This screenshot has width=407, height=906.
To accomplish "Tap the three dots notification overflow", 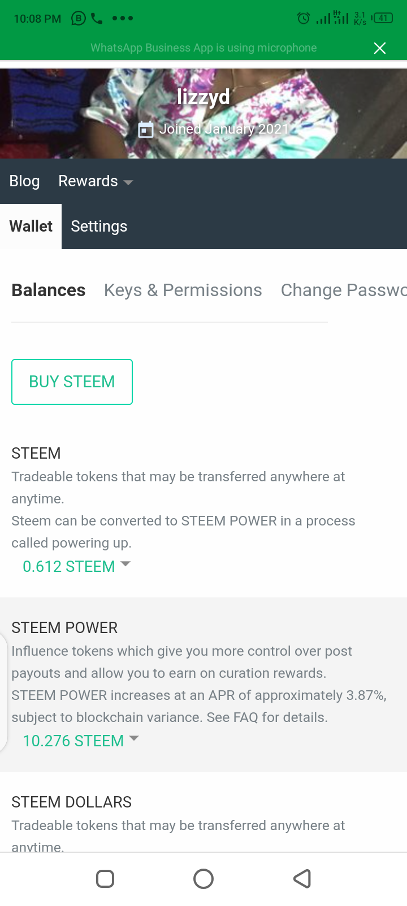I will 123,18.
